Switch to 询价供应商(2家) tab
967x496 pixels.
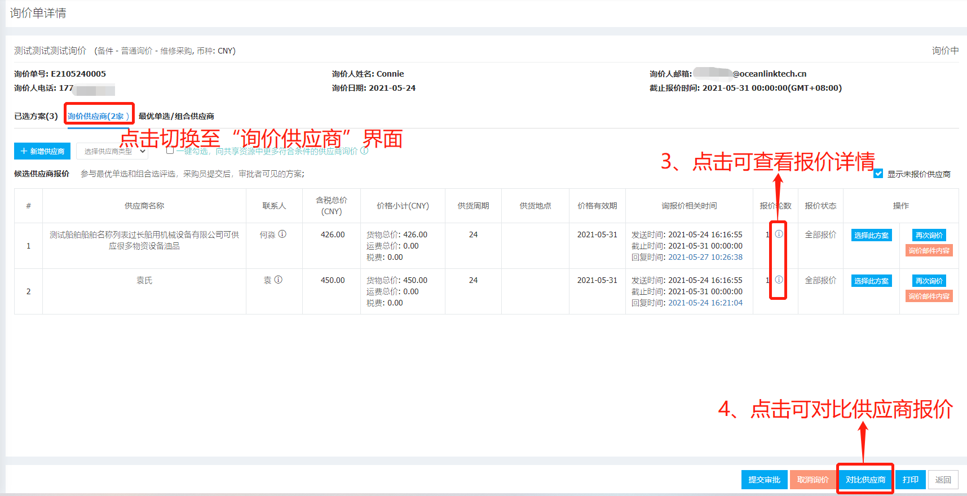(98, 116)
